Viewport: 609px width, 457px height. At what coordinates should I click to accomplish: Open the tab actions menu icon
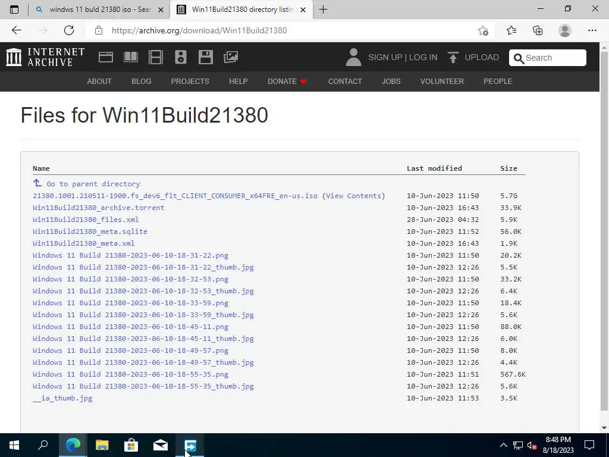pos(14,10)
